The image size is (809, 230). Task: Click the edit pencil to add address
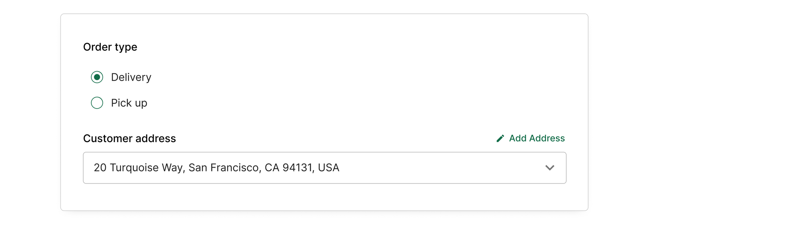pyautogui.click(x=500, y=138)
